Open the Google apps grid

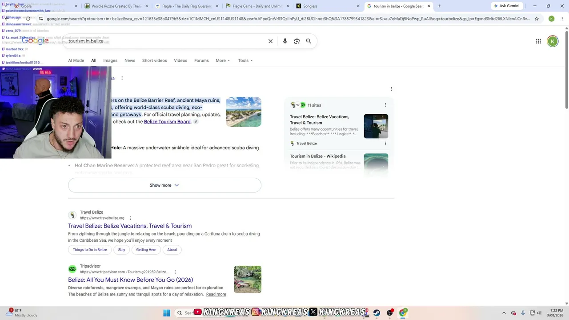(x=538, y=41)
